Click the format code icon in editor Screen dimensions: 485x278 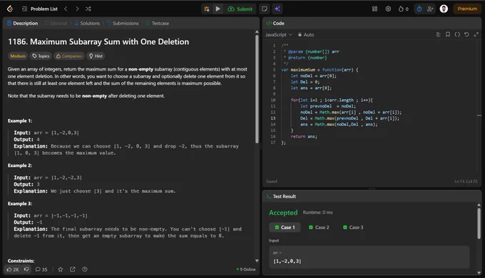pos(439,34)
